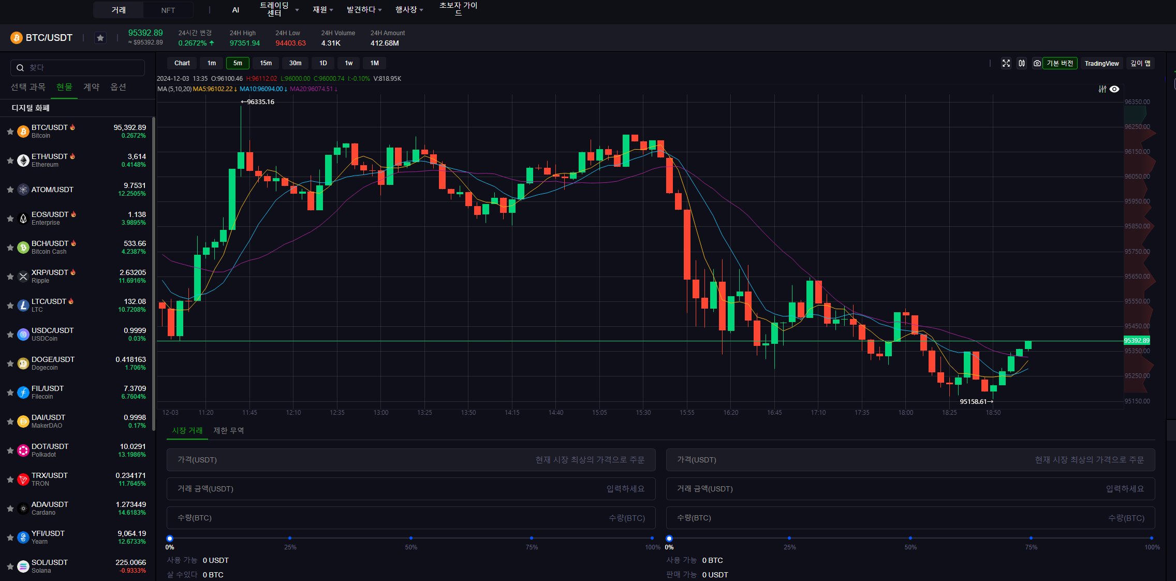
Task: Expand the 발견하다 dropdown menu
Action: [364, 9]
